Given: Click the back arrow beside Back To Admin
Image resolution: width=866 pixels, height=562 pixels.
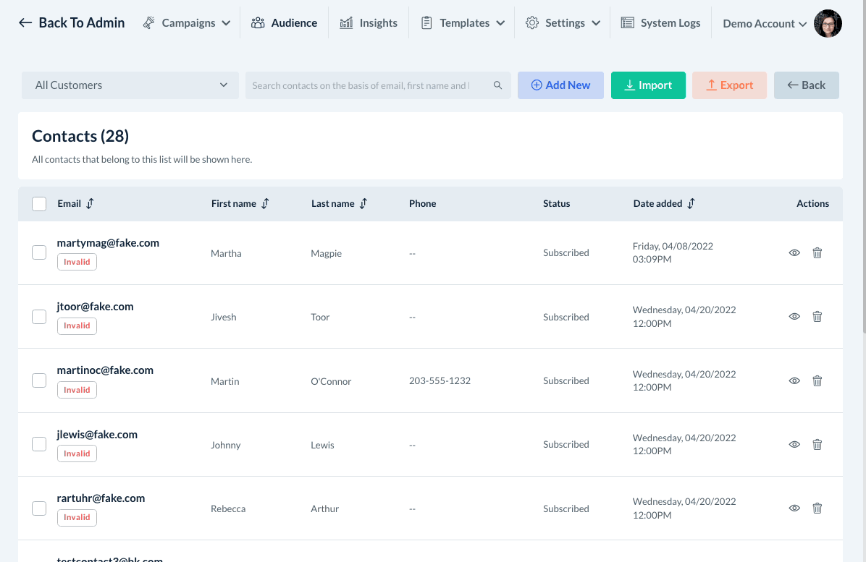Looking at the screenshot, I should 25,22.
